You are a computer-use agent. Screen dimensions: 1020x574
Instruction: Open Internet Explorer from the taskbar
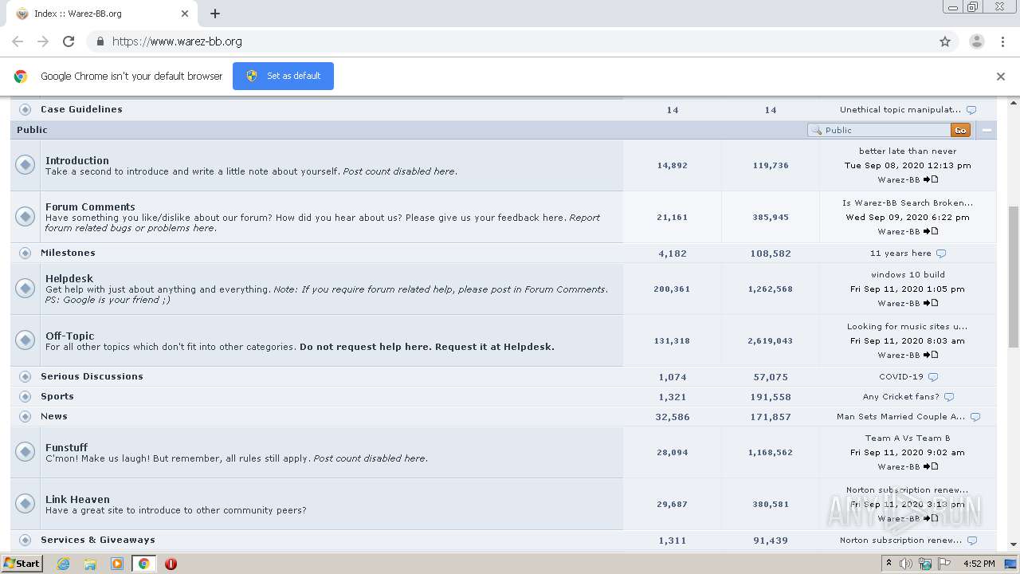coord(63,564)
